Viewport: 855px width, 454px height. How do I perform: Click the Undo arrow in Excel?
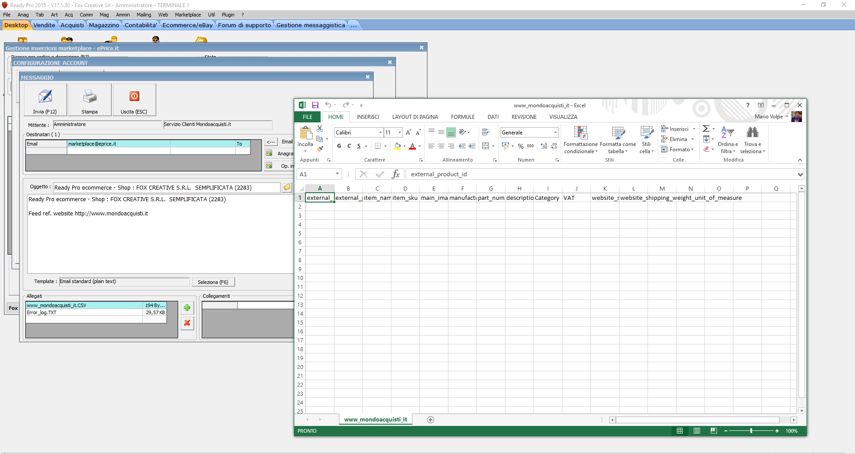coord(328,105)
